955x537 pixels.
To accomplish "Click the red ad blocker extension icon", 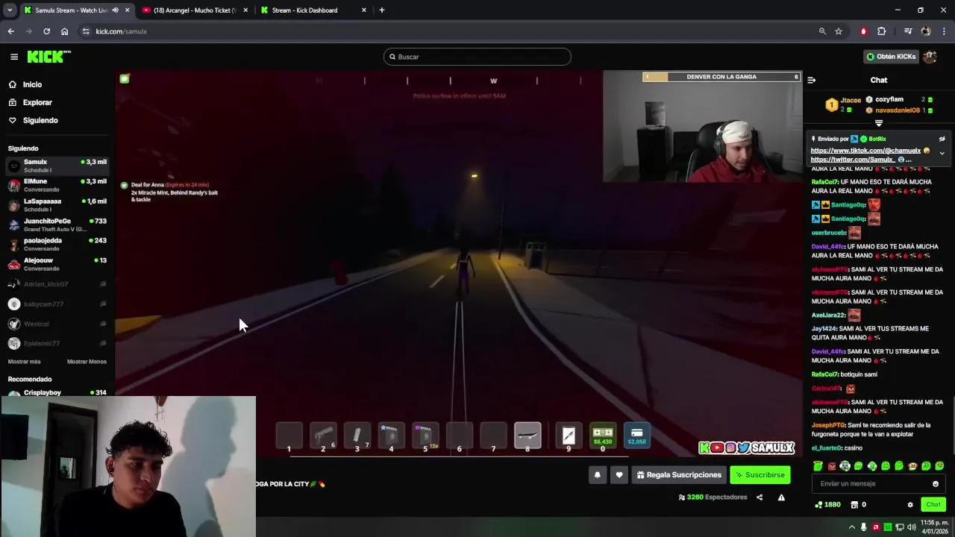I will tap(863, 31).
